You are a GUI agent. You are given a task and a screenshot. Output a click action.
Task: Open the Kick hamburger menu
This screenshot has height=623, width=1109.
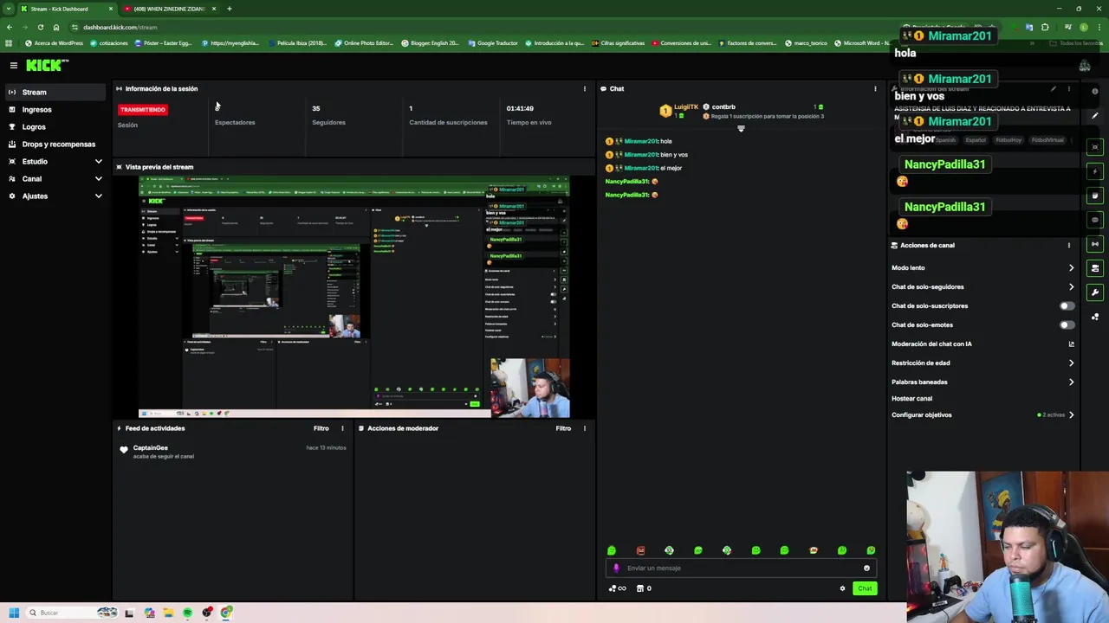(14, 65)
